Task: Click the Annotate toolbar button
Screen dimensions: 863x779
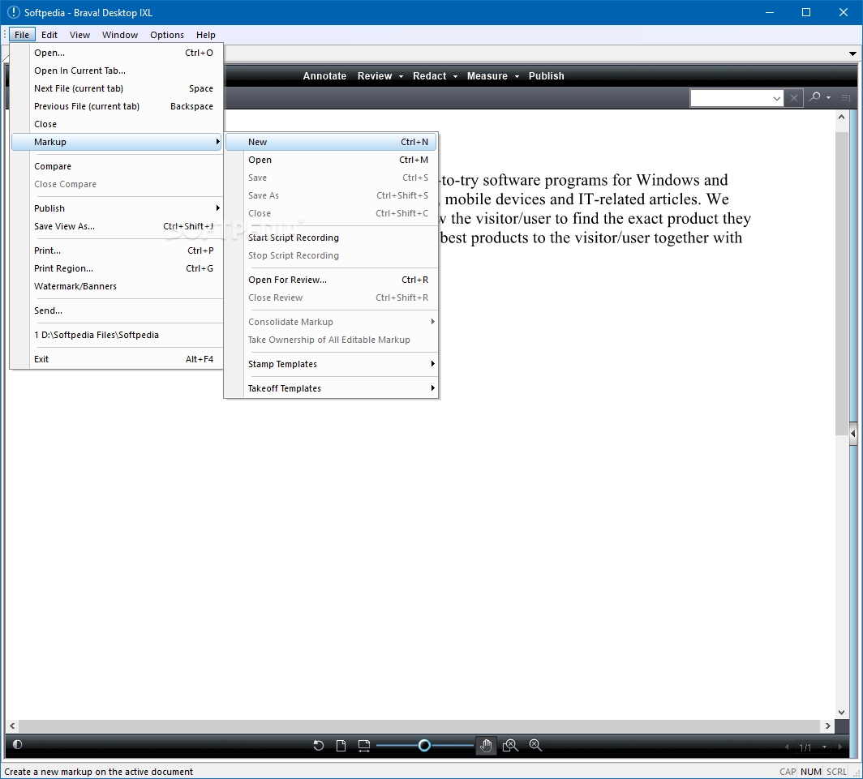Action: (x=324, y=76)
